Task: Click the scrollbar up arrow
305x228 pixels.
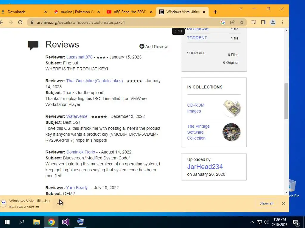Action: pos(286,31)
